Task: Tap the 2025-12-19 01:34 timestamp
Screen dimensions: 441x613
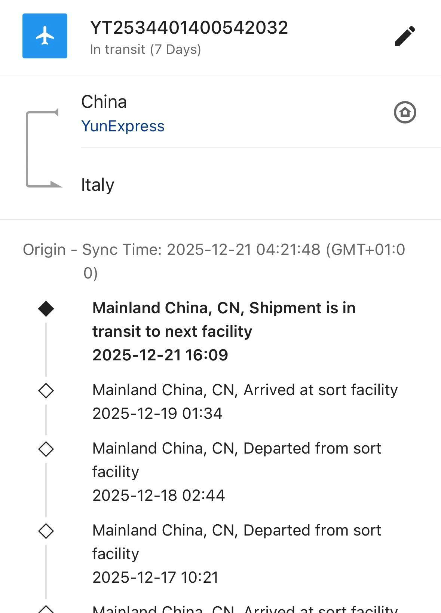Action: tap(157, 414)
